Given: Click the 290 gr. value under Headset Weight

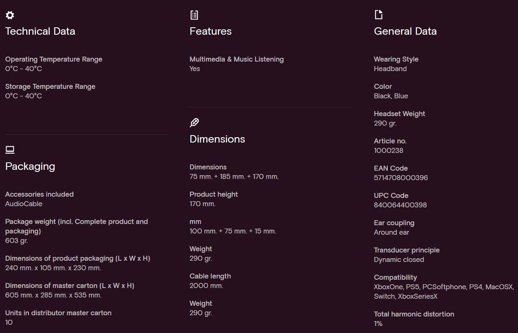Looking at the screenshot, I should pos(385,123).
